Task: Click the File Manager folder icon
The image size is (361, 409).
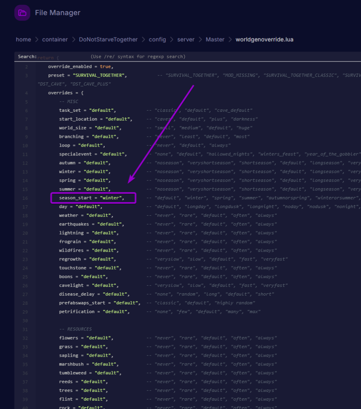Action: point(22,13)
